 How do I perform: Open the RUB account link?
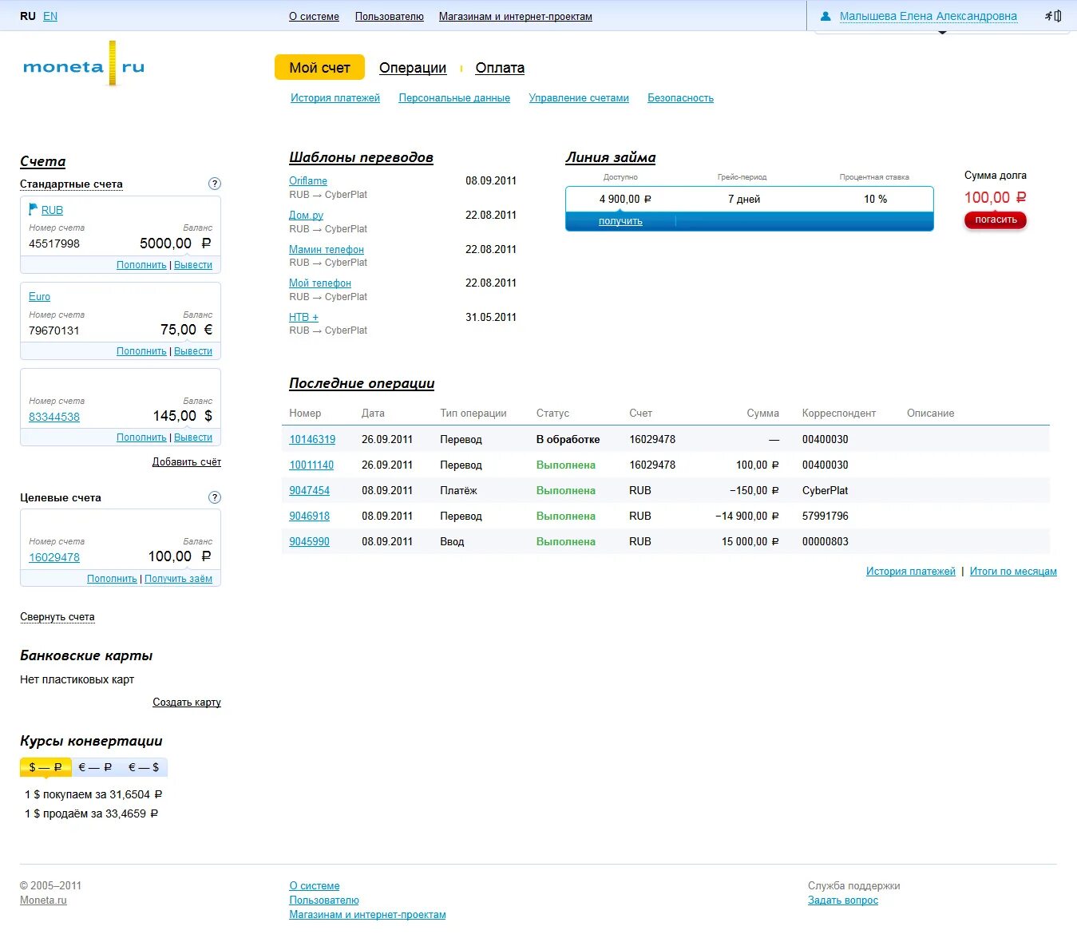coord(52,210)
